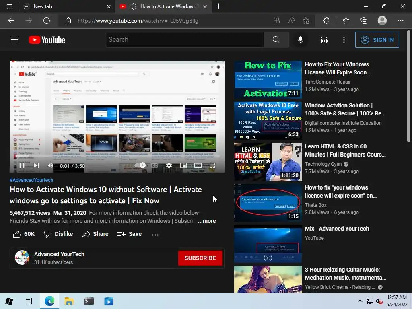412x309 pixels.
Task: Open a new browser tab
Action: pyautogui.click(x=218, y=6)
